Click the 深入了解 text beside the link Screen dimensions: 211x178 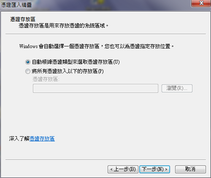pyautogui.click(x=19, y=139)
